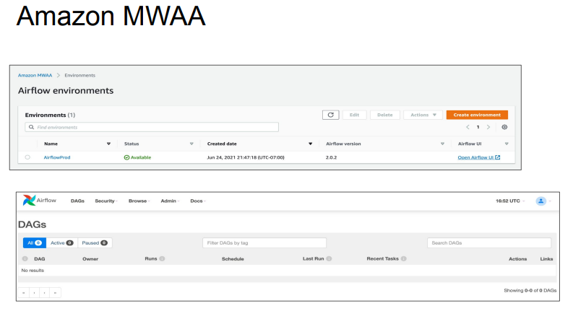Image resolution: width=573 pixels, height=311 pixels.
Task: Click the Airflow pinwheel logo
Action: click(29, 201)
